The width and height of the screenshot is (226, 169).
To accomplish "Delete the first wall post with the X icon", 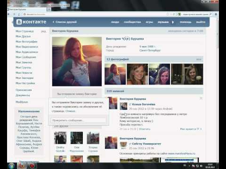I will pyautogui.click(x=201, y=99).
